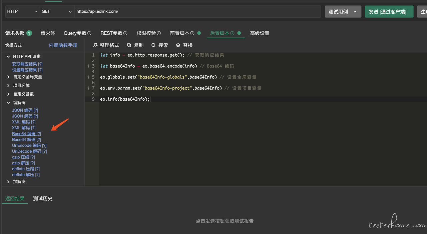Open the HTTP protocol dropdown

tap(22, 11)
